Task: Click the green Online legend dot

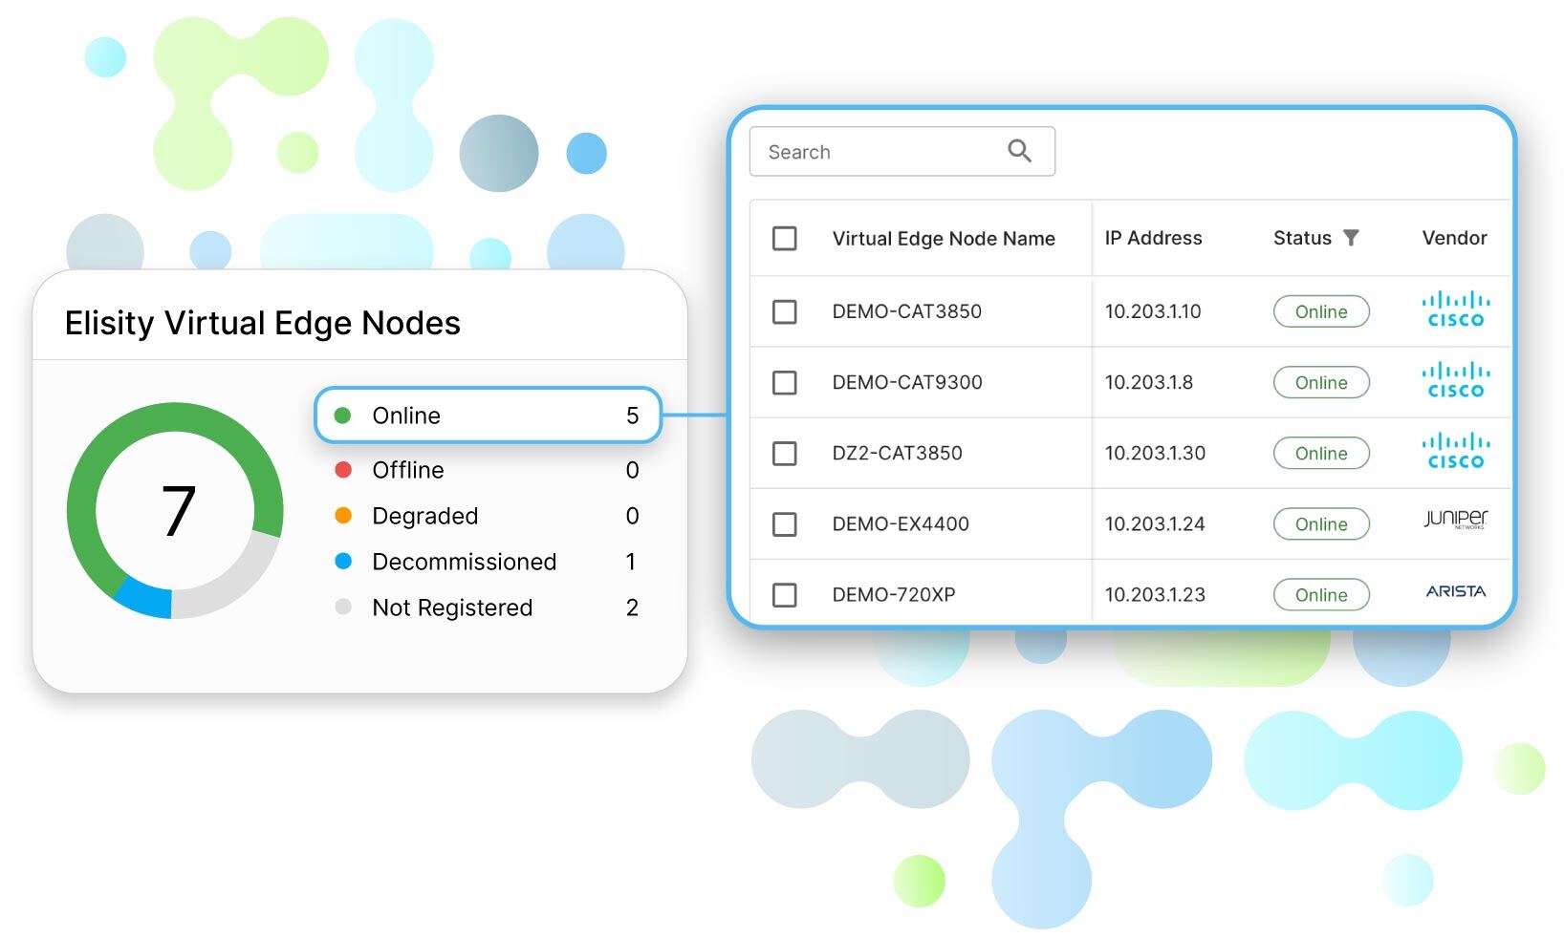Action: (343, 415)
